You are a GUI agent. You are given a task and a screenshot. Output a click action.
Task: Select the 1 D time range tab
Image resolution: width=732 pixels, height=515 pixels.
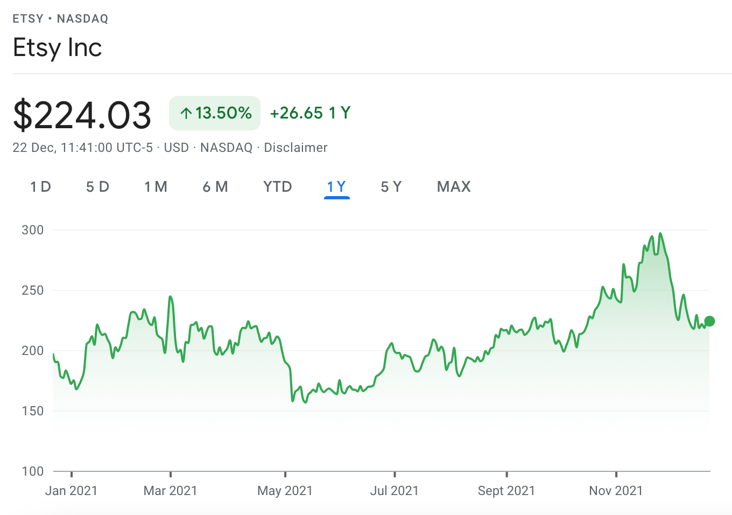click(x=40, y=187)
